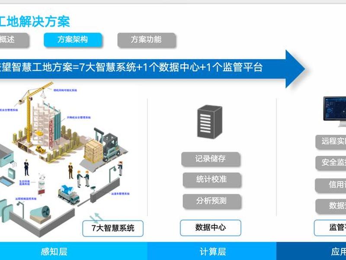346x260 pixels.
Task: Select the 7大智慧系统 label box
Action: pos(113,228)
